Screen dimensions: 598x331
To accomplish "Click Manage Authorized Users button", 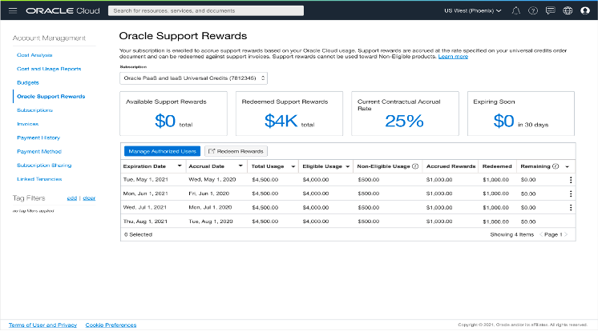I will click(x=162, y=151).
